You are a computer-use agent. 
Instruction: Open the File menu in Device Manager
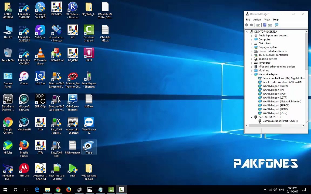click(248, 20)
